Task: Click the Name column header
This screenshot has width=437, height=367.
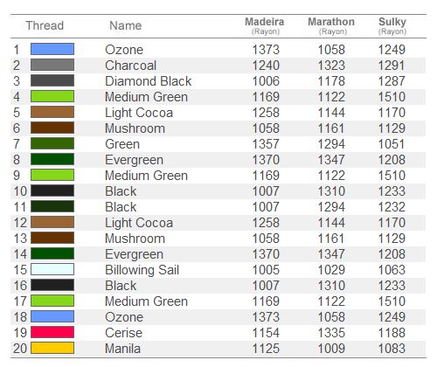Action: pos(126,25)
